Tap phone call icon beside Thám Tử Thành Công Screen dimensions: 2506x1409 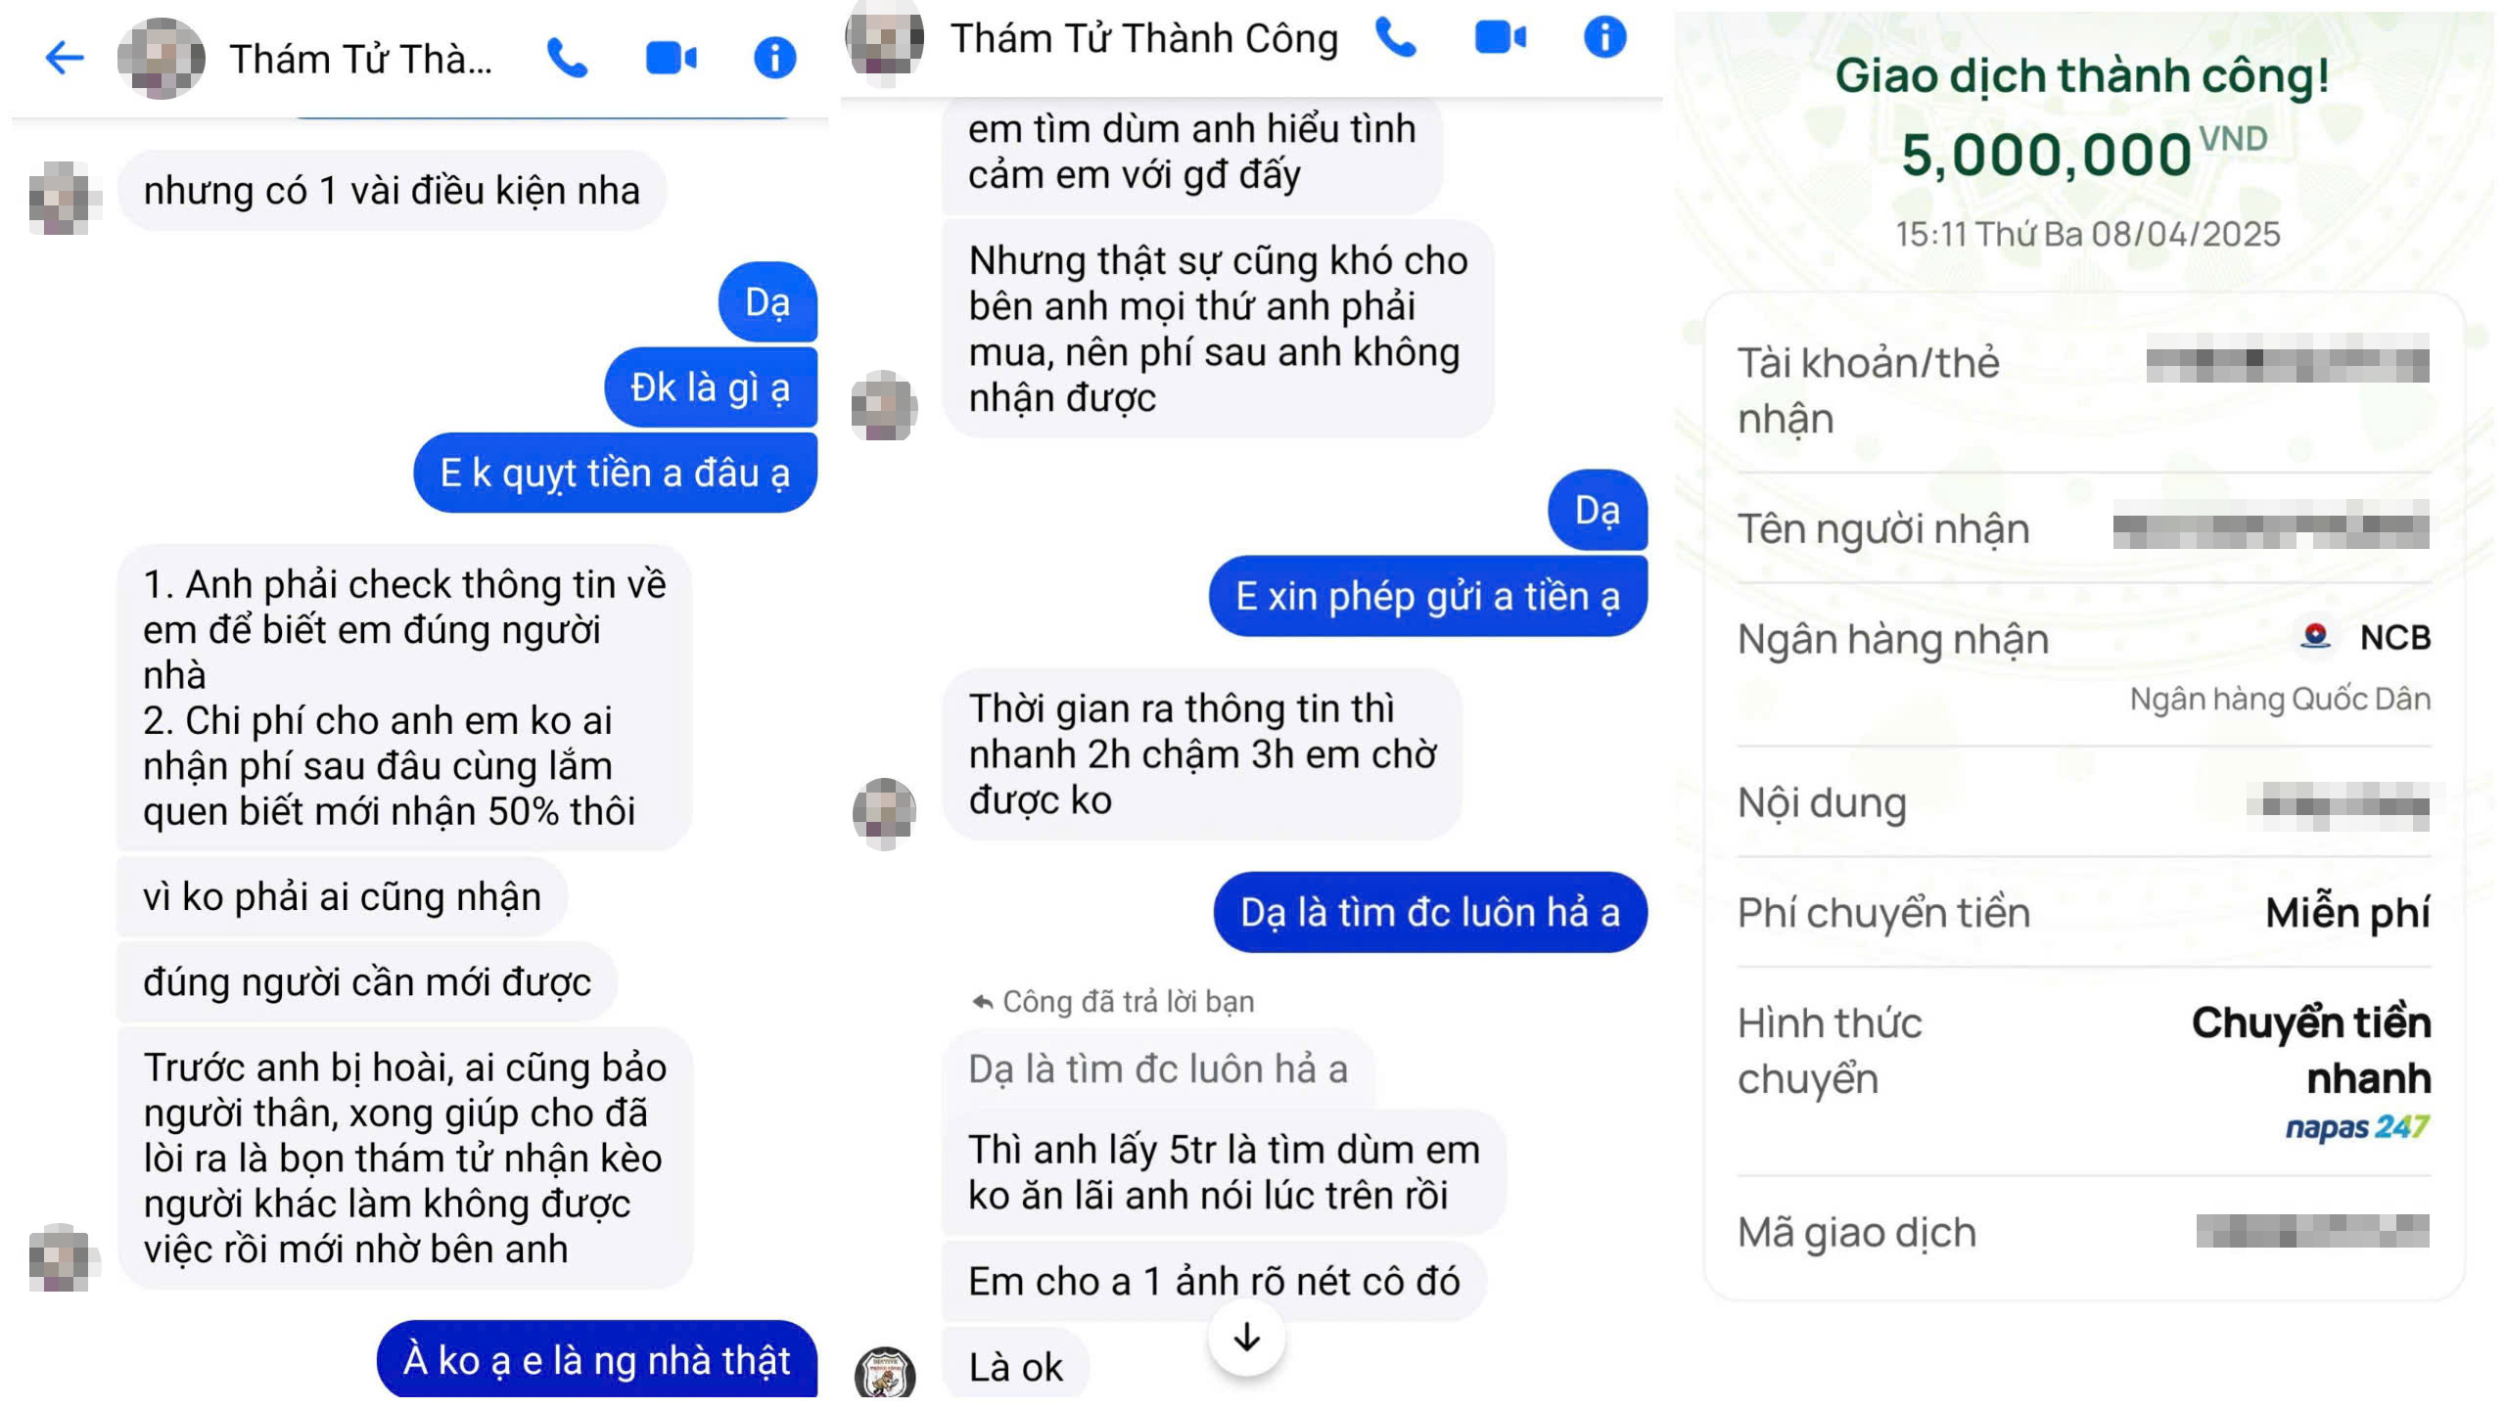pos(1396,37)
